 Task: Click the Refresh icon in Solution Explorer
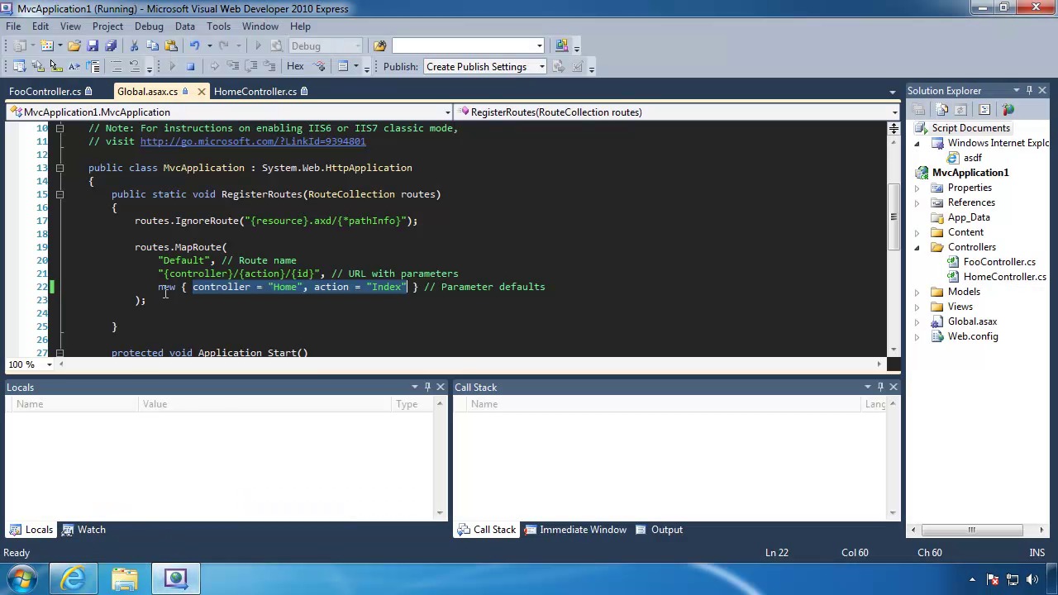tap(960, 110)
